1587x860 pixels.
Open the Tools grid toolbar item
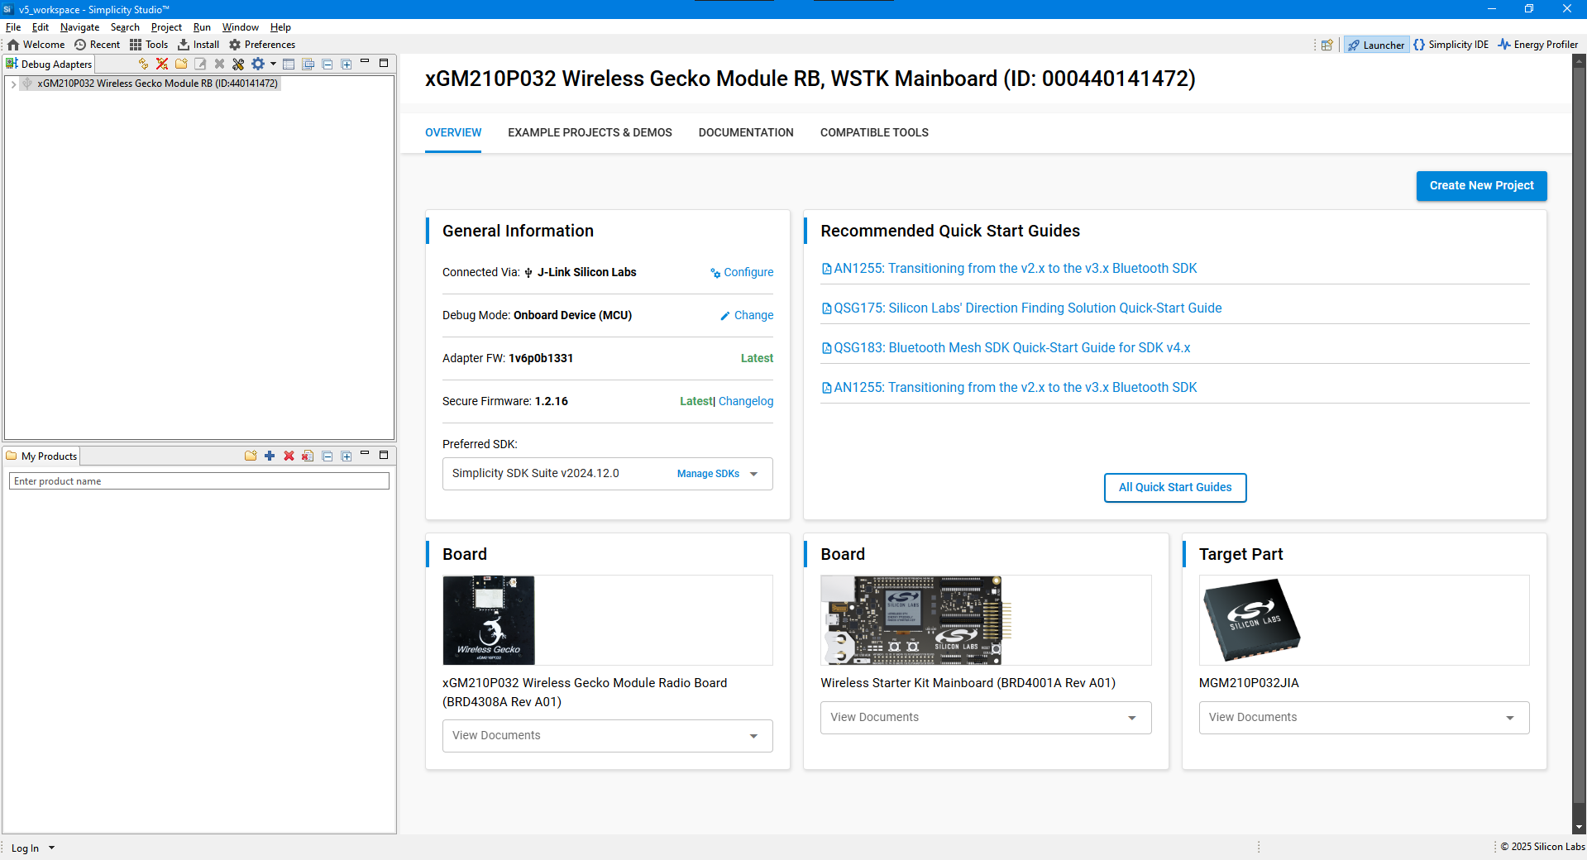click(149, 45)
